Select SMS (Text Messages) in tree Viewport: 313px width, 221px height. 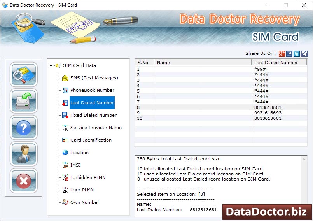click(x=94, y=78)
